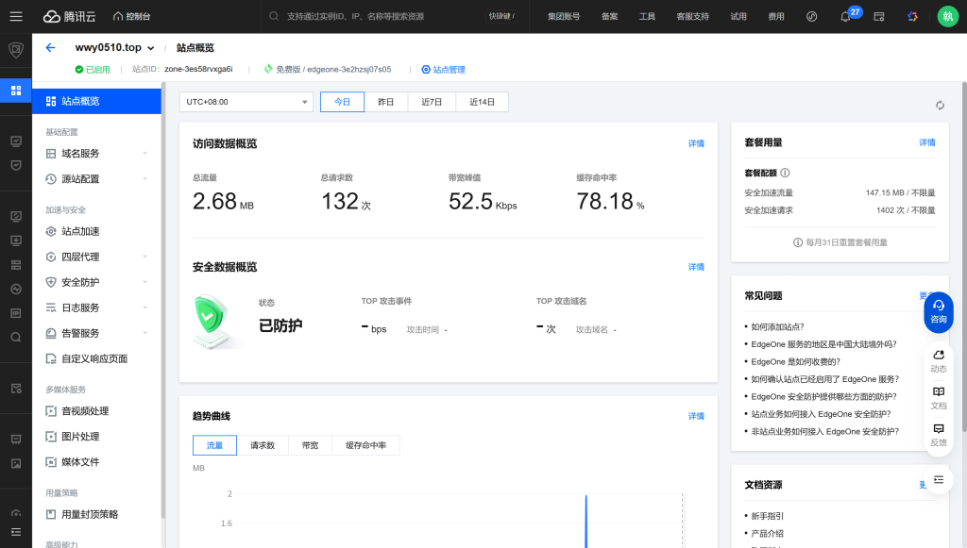Image resolution: width=967 pixels, height=548 pixels.
Task: Select the 今日 time range option
Action: [x=342, y=102]
